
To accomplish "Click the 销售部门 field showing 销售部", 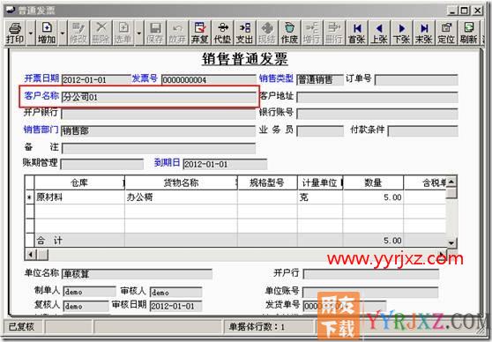I will point(159,130).
